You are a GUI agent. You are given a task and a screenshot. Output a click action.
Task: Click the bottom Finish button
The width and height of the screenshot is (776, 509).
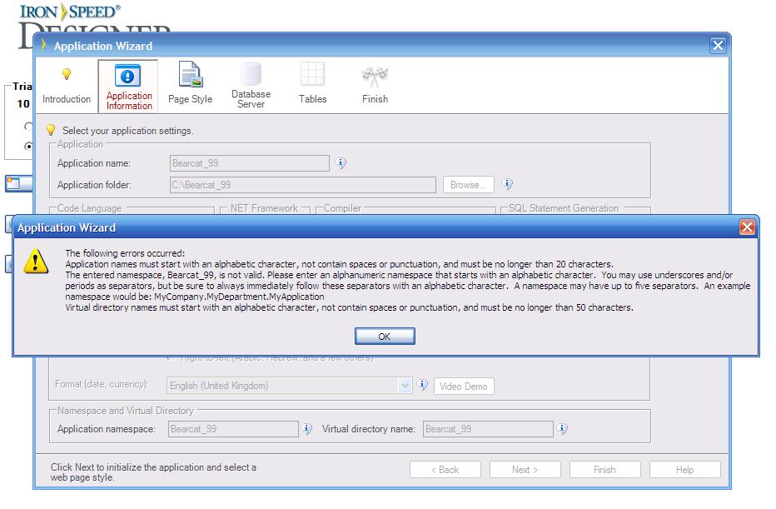(604, 469)
